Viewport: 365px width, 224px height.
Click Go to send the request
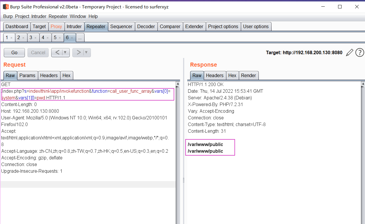(14, 52)
